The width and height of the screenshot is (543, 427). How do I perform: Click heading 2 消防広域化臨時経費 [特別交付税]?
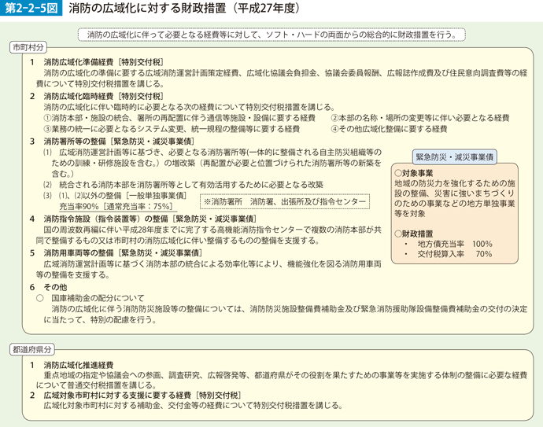tap(96, 96)
